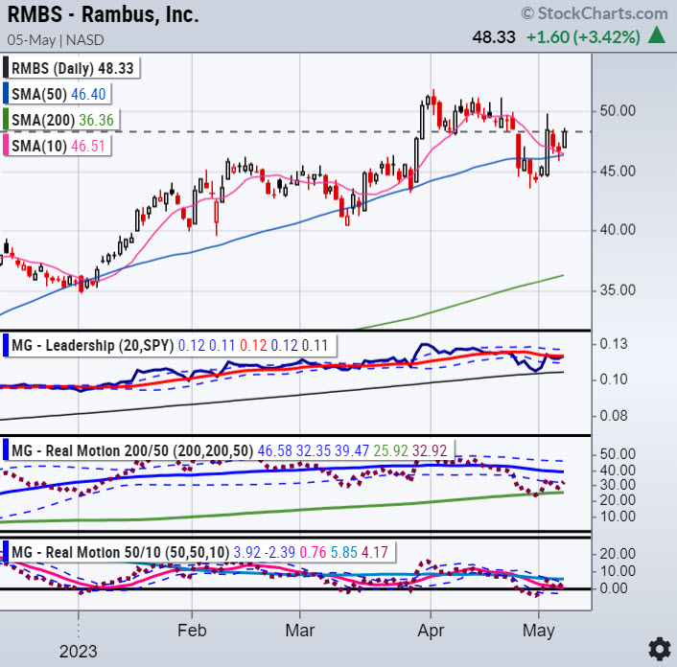Click the MG - Real Motion 200/50 label
This screenshot has width=677, height=667.
105,448
